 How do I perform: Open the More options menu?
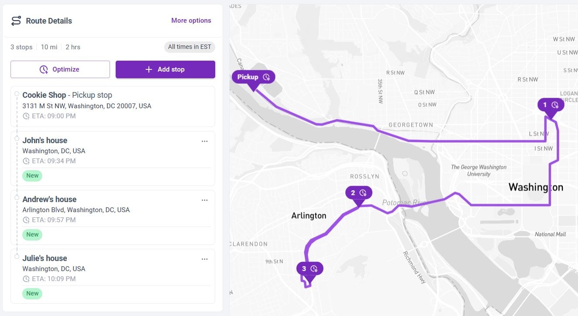(x=191, y=21)
